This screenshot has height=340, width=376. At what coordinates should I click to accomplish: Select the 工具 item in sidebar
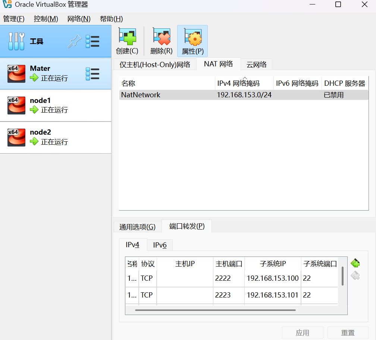(x=56, y=41)
